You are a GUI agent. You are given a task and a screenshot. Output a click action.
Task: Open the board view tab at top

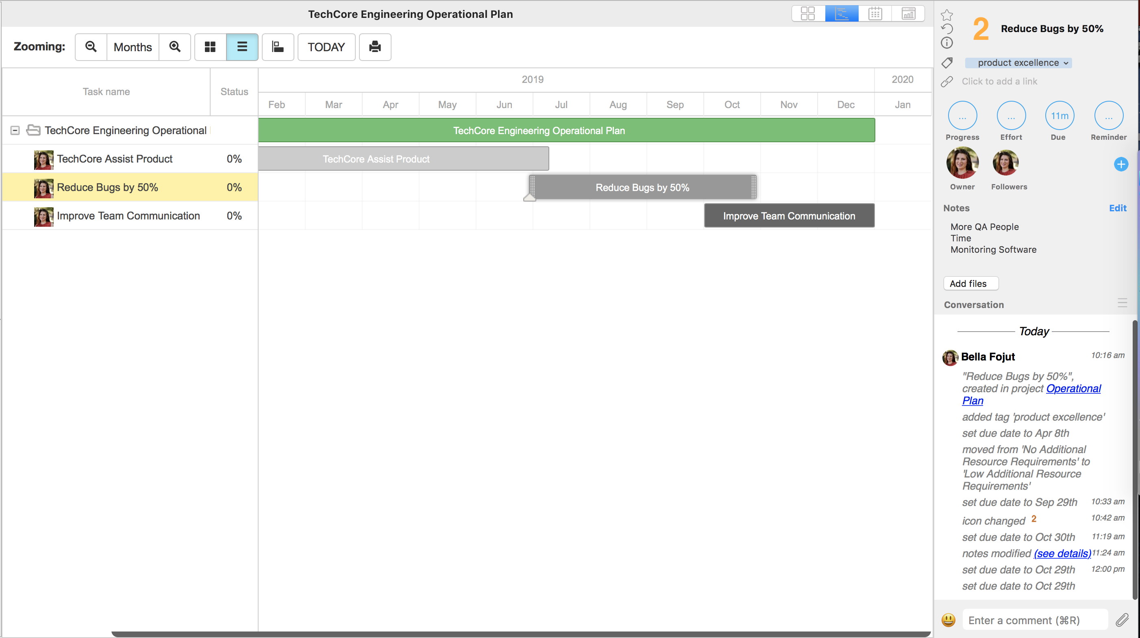808,13
